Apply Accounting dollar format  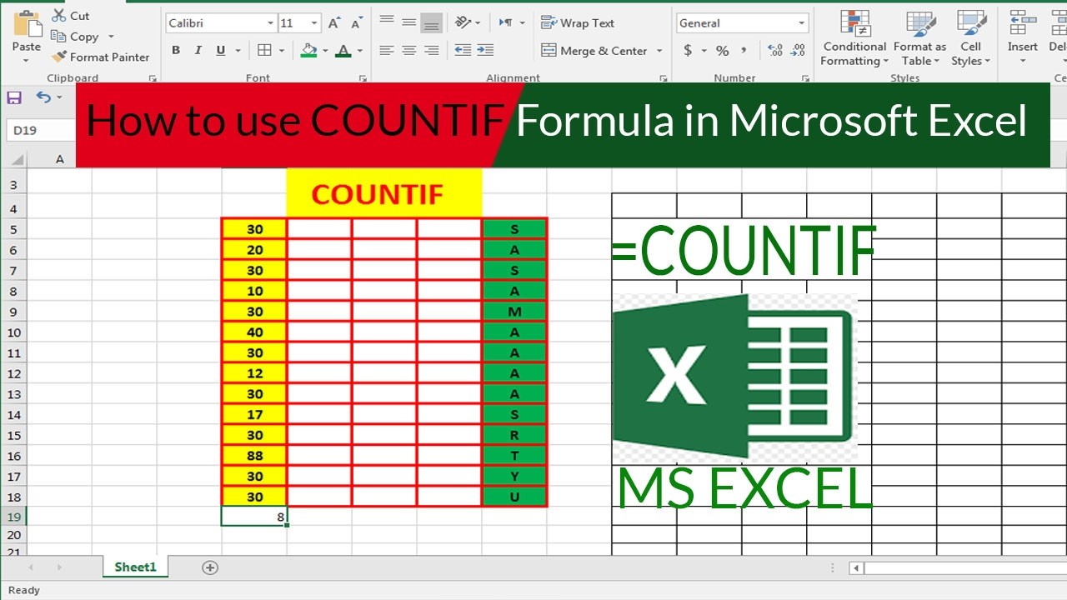click(688, 51)
